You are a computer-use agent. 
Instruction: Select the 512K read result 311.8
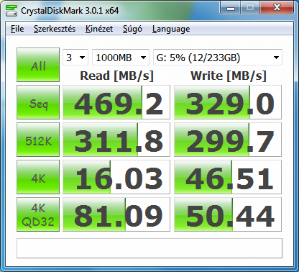coord(116,140)
